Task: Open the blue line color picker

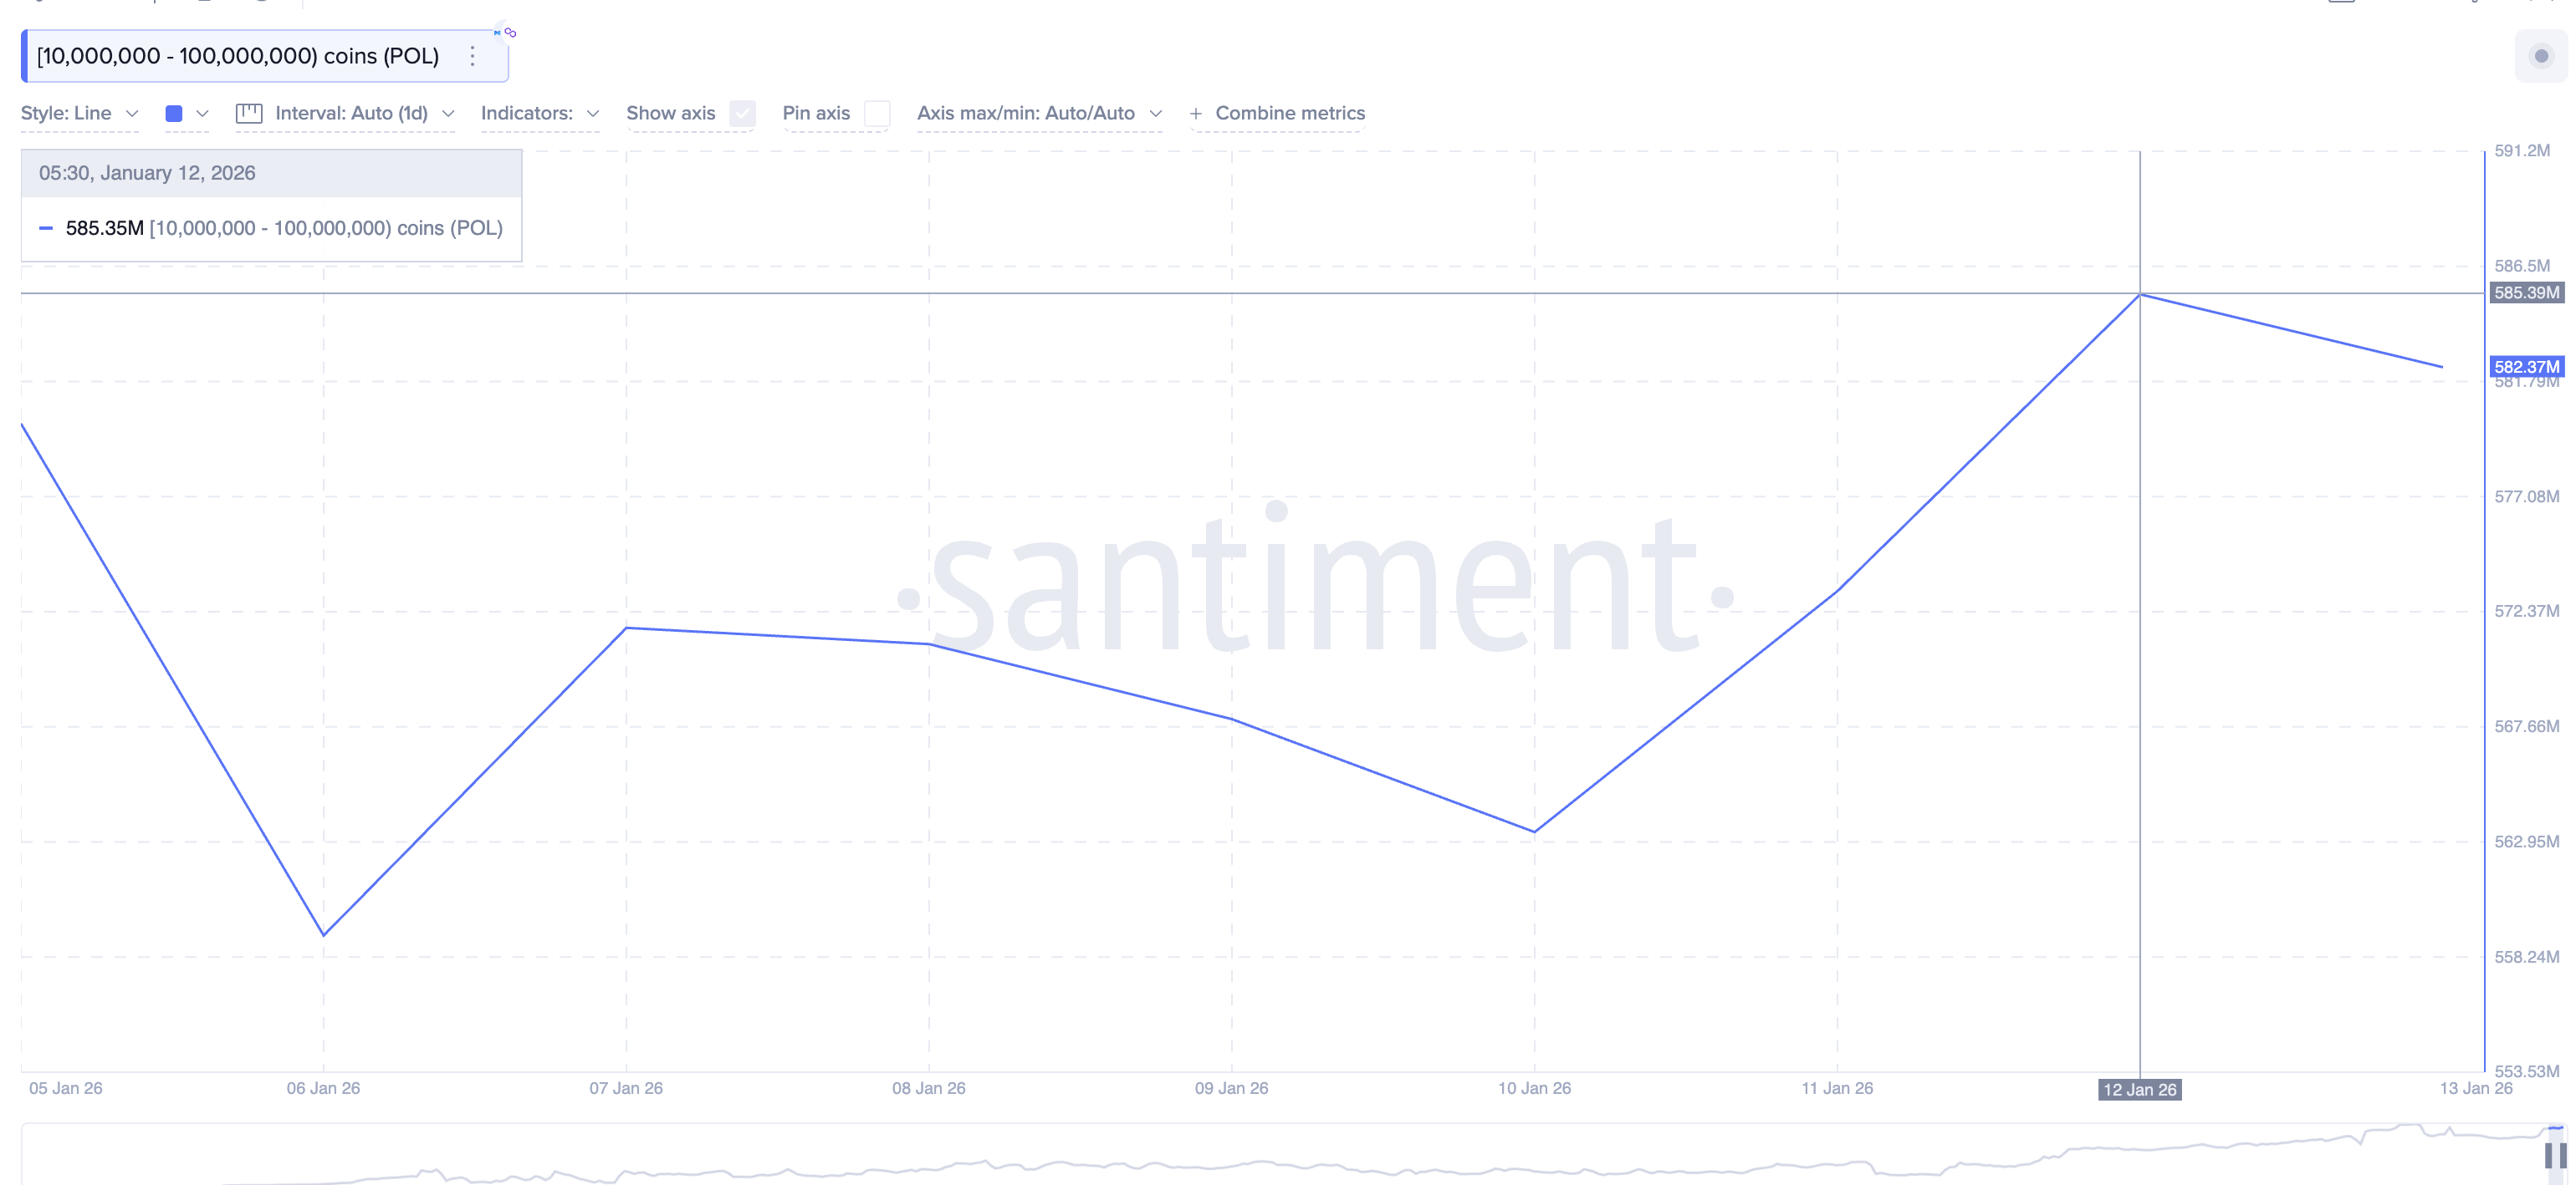Action: (186, 114)
